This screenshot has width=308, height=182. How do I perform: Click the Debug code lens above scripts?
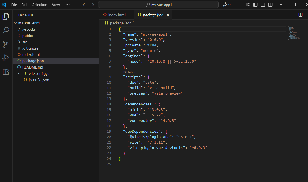coord(130,72)
